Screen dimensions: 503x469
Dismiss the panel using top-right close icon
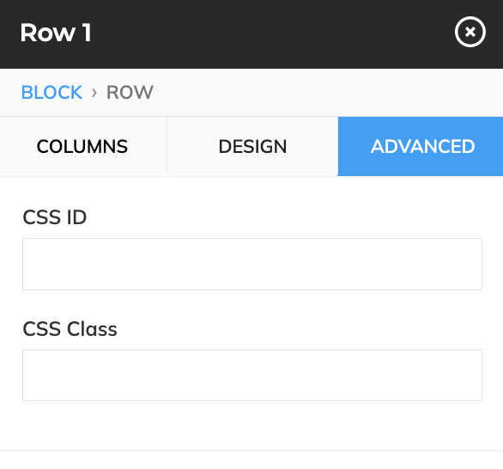470,32
